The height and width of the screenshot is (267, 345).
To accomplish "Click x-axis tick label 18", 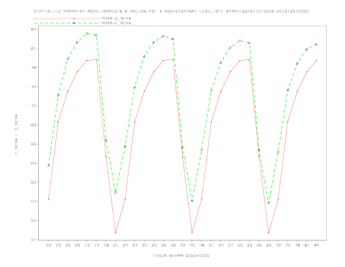I will tap(106, 245).
